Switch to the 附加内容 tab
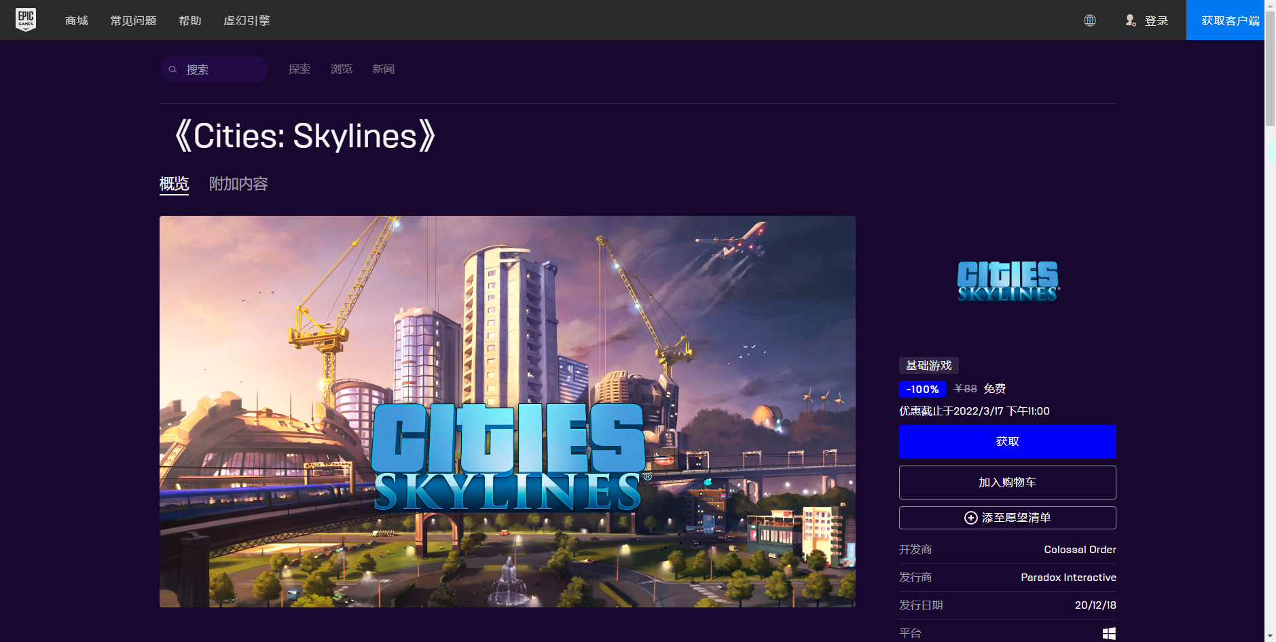Image resolution: width=1276 pixels, height=642 pixels. coord(239,184)
